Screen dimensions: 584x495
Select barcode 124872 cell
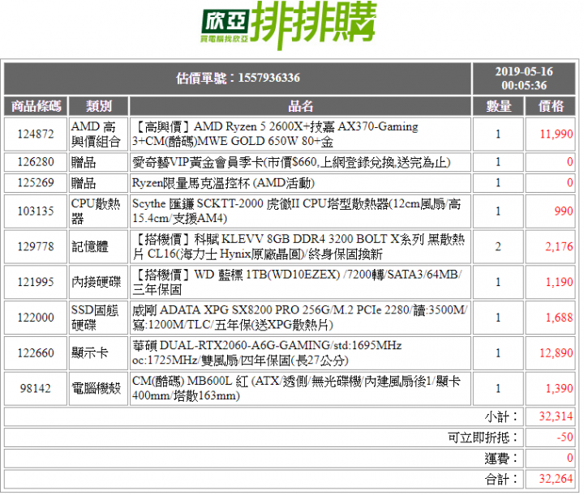36,134
